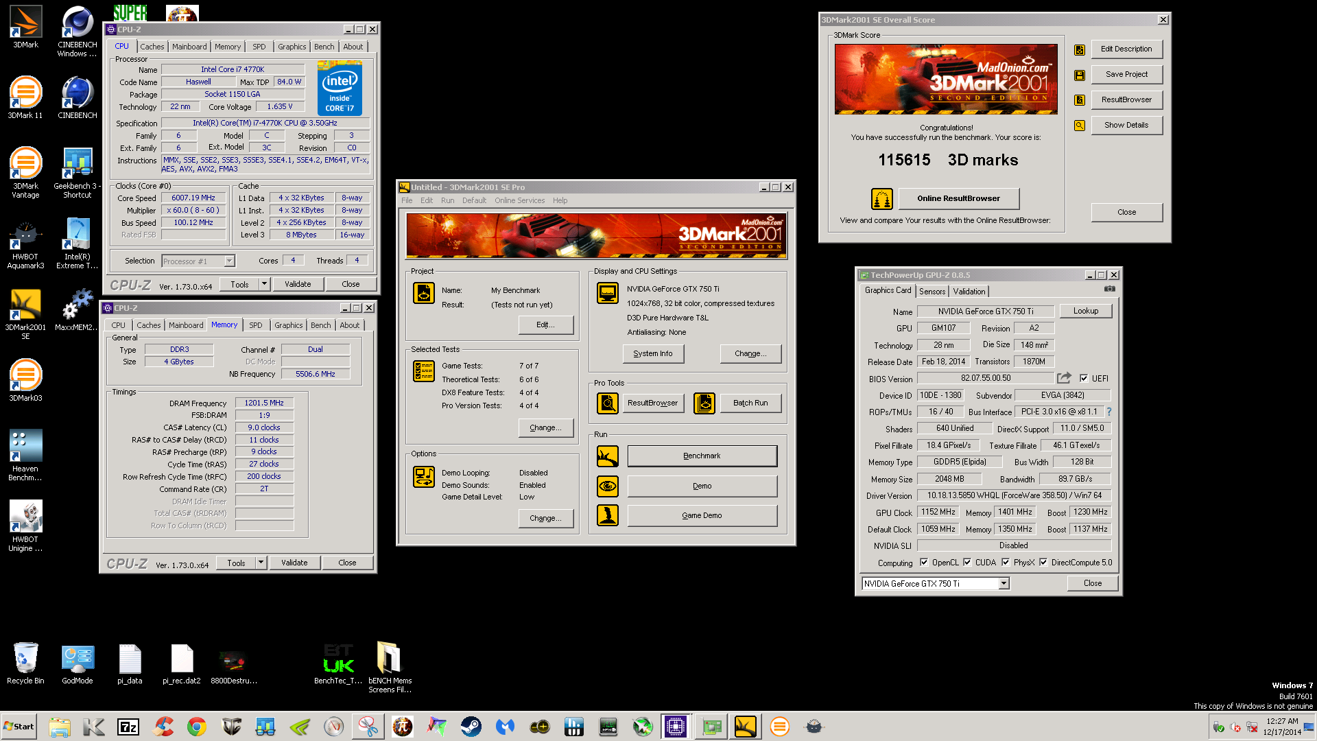Click the Intel Core i7 logo in CPU-Z

click(340, 89)
